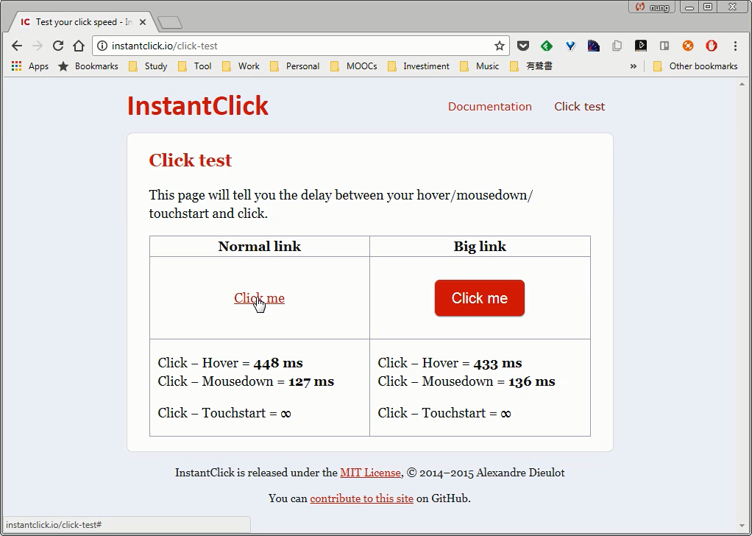Viewport: 752px width, 536px height.
Task: Save page with Pocket extension icon
Action: click(x=522, y=46)
